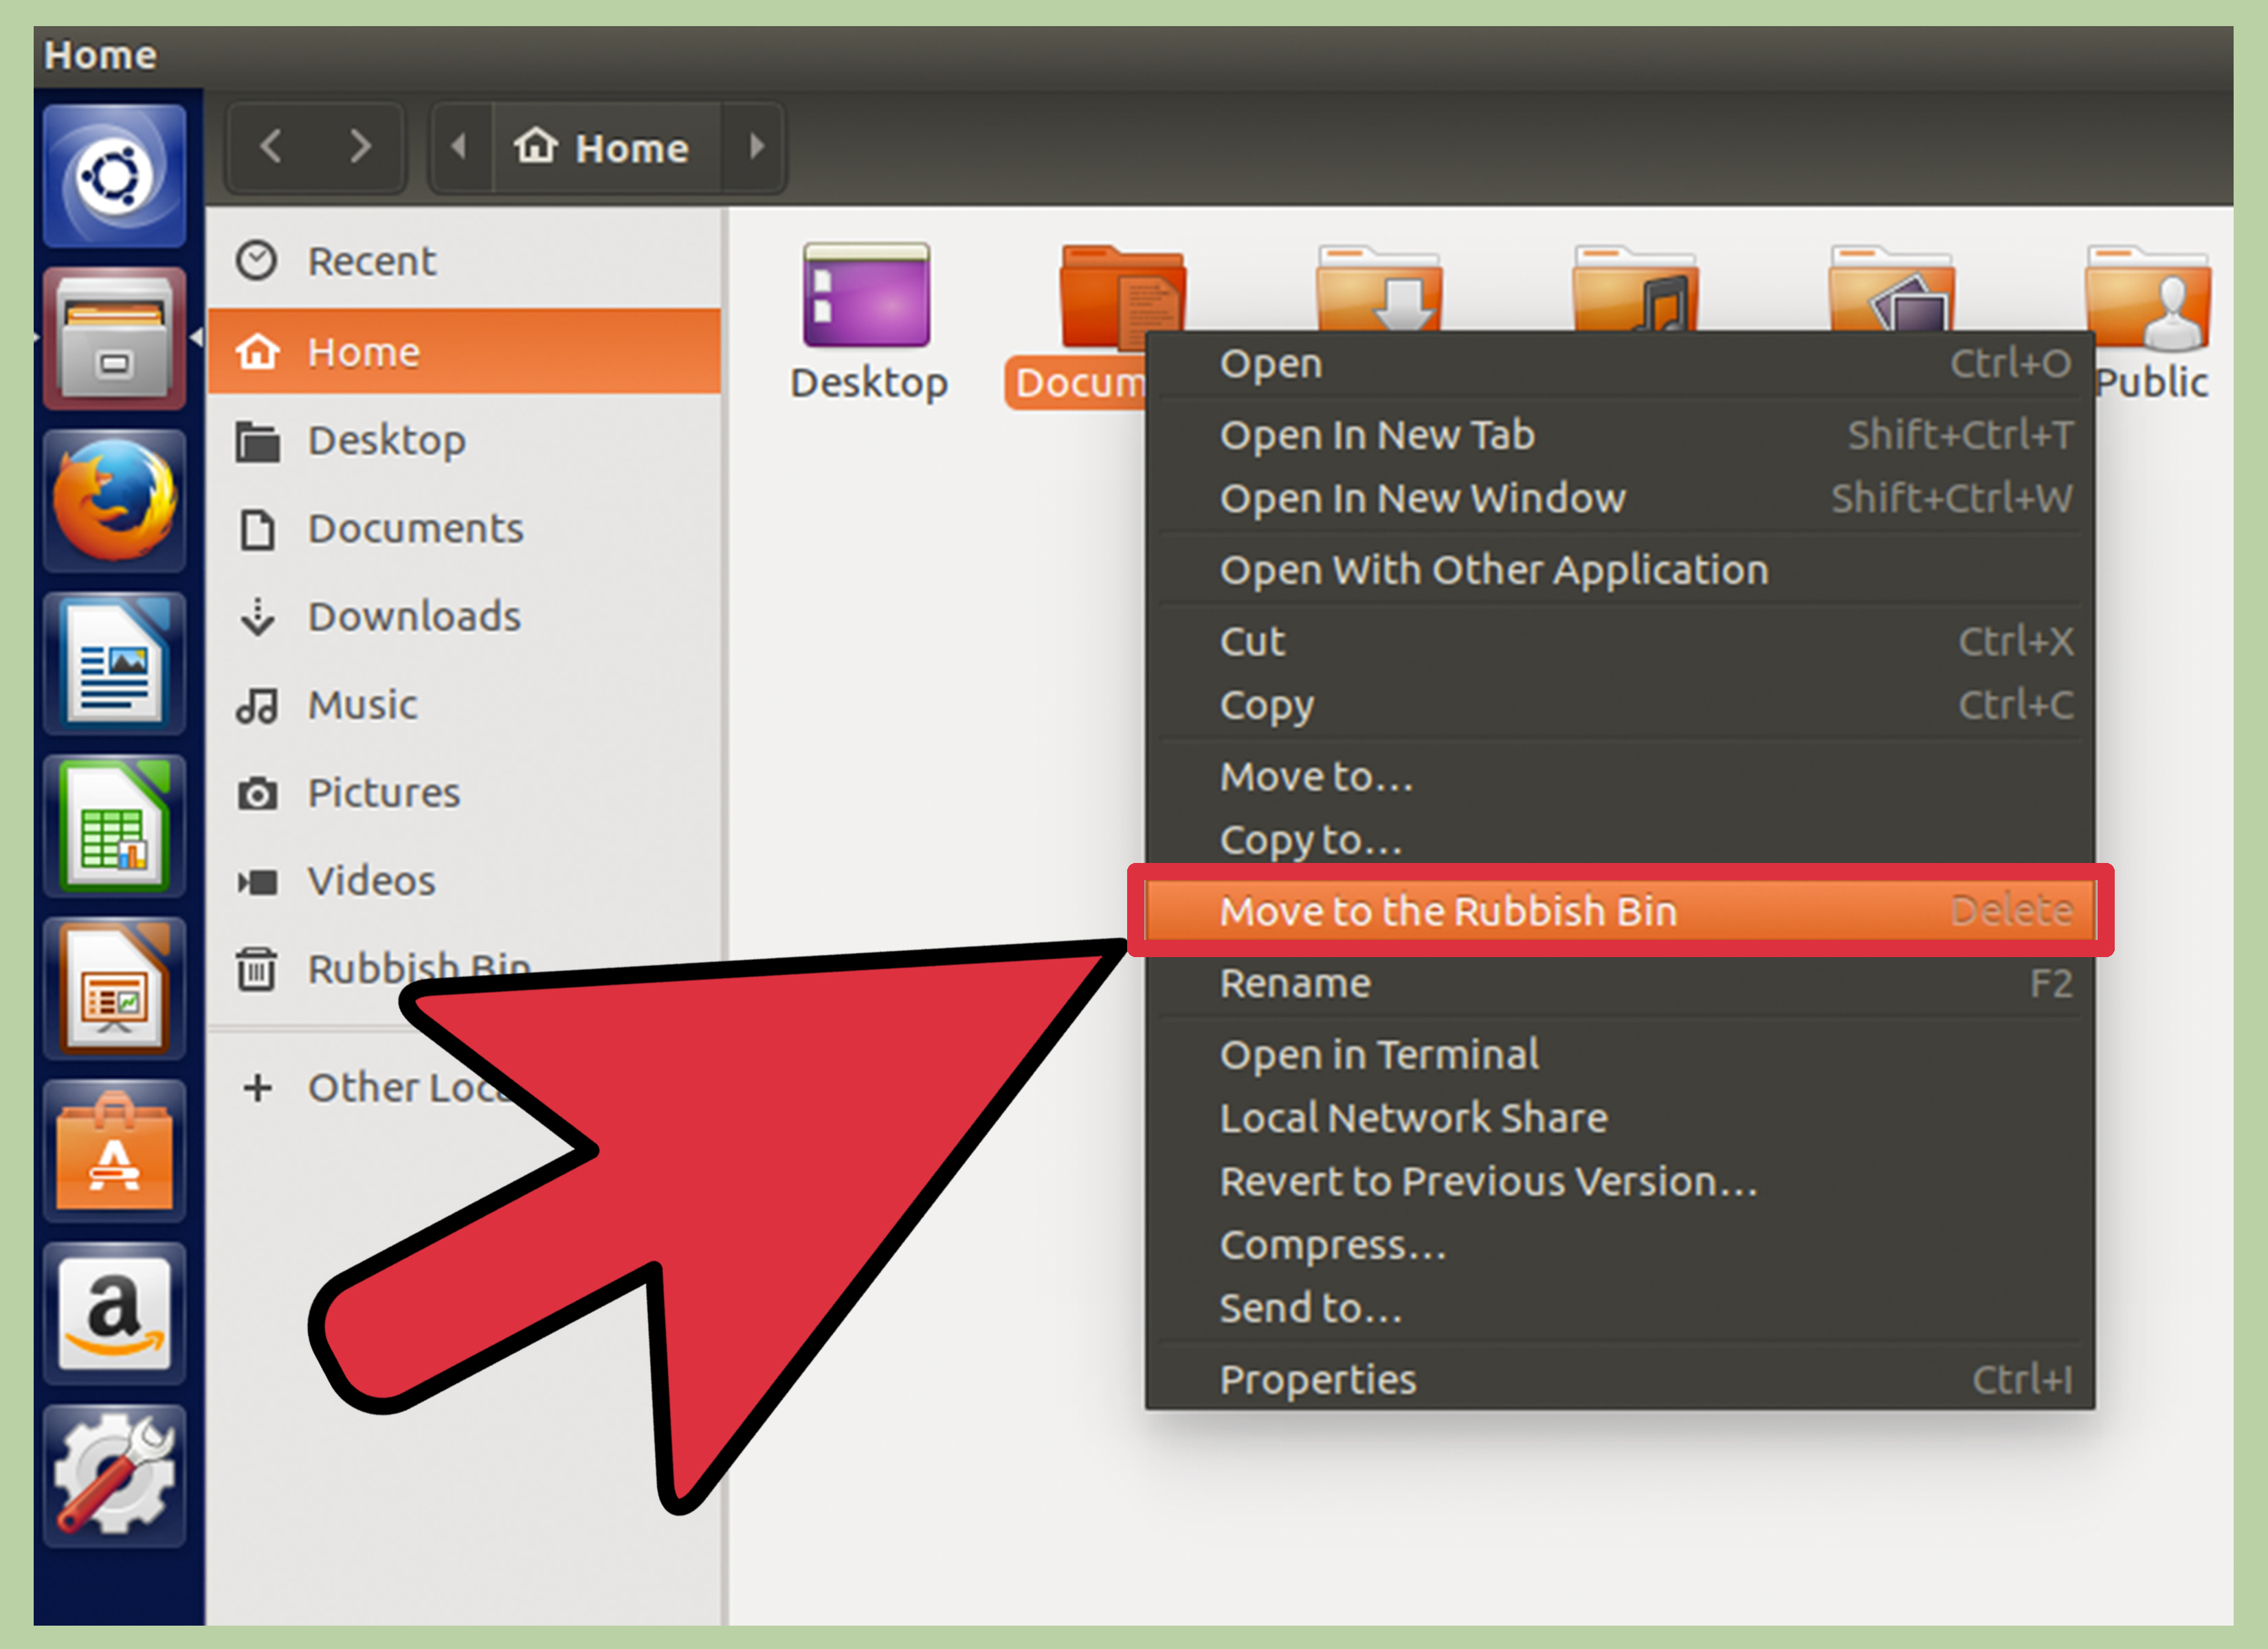Go forward with the right arrow button
Screen dimensions: 2268x1649
pyautogui.click(x=360, y=147)
